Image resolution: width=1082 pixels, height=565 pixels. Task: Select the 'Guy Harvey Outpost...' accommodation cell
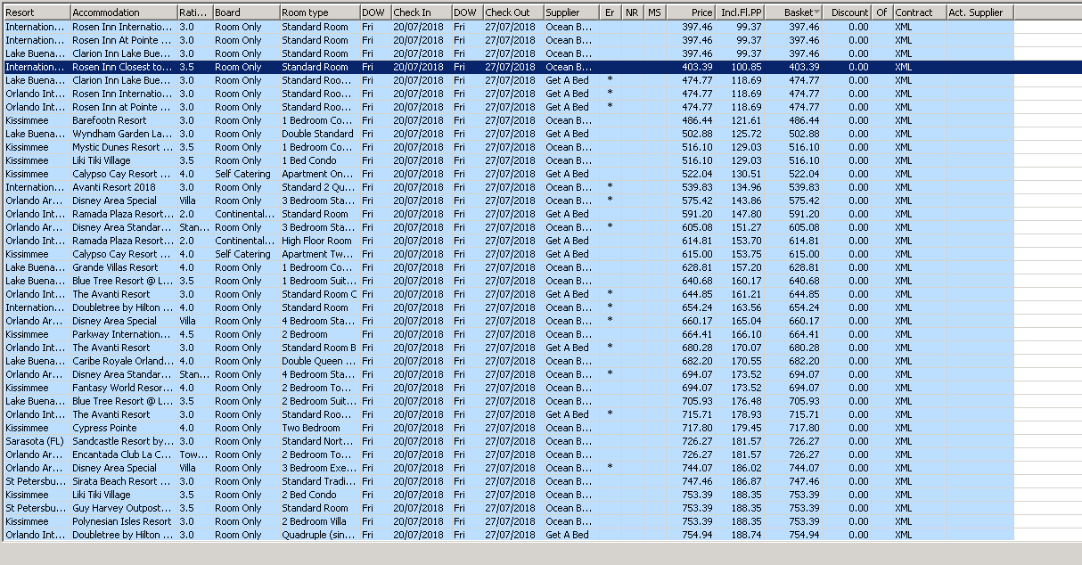tap(124, 508)
